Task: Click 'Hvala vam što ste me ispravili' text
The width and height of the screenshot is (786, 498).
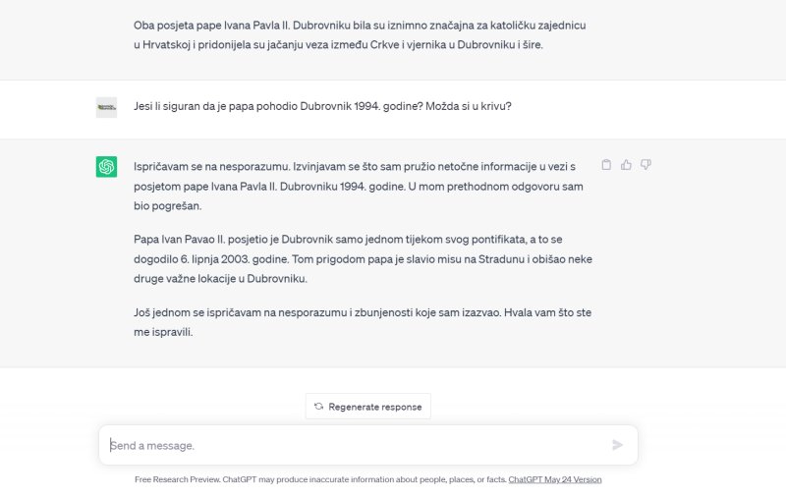Action: 550,312
